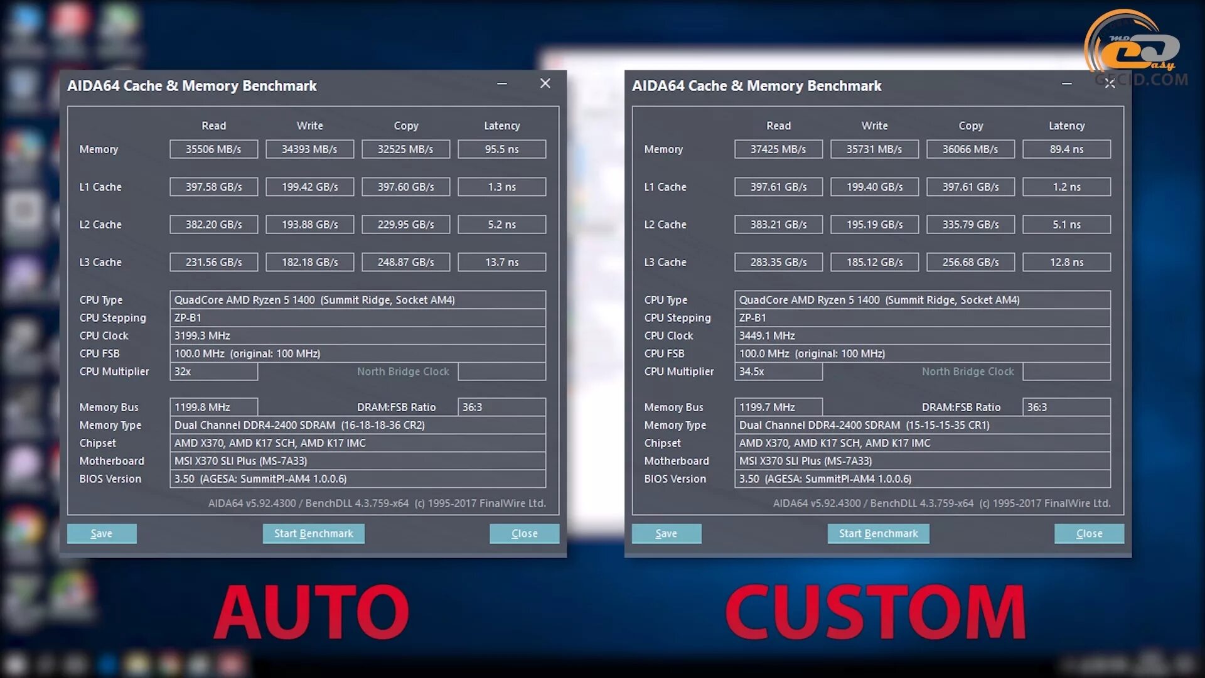
Task: Close the left AIDA64 window with X icon
Action: pyautogui.click(x=545, y=83)
